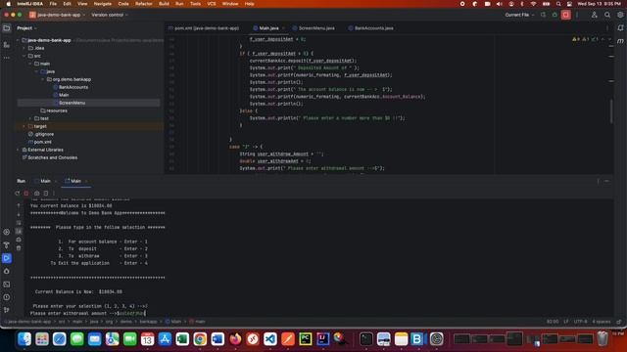Switch to pom.xml editor tab
Viewport: 627px width, 352px height.
tap(204, 28)
